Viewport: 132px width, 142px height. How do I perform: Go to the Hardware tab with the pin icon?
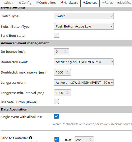coord(69,3)
